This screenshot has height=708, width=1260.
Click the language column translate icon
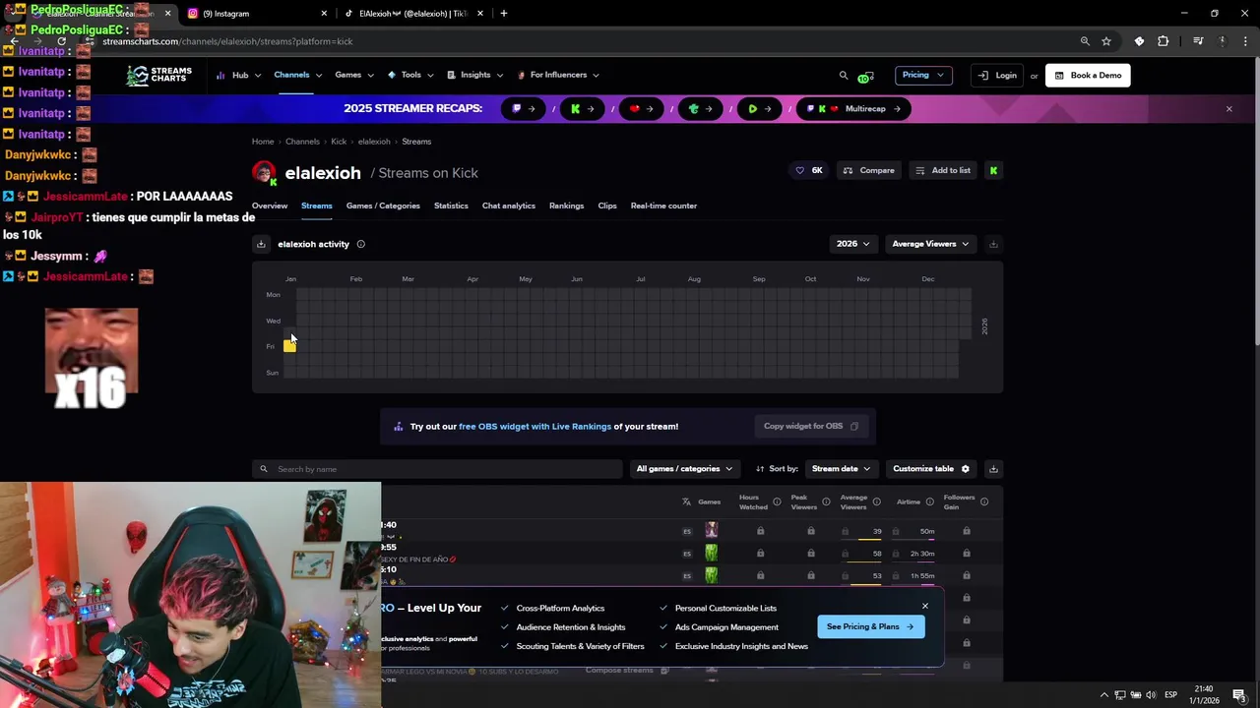pyautogui.click(x=686, y=501)
